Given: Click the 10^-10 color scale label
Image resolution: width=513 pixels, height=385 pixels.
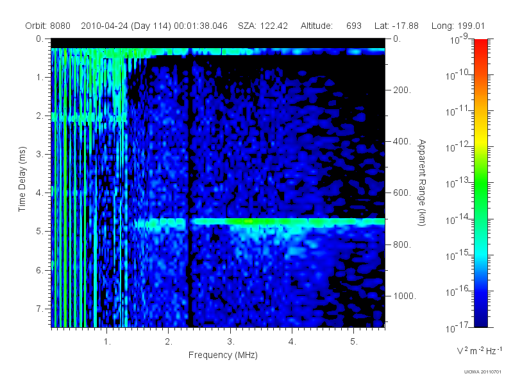Looking at the screenshot, I should click(457, 75).
